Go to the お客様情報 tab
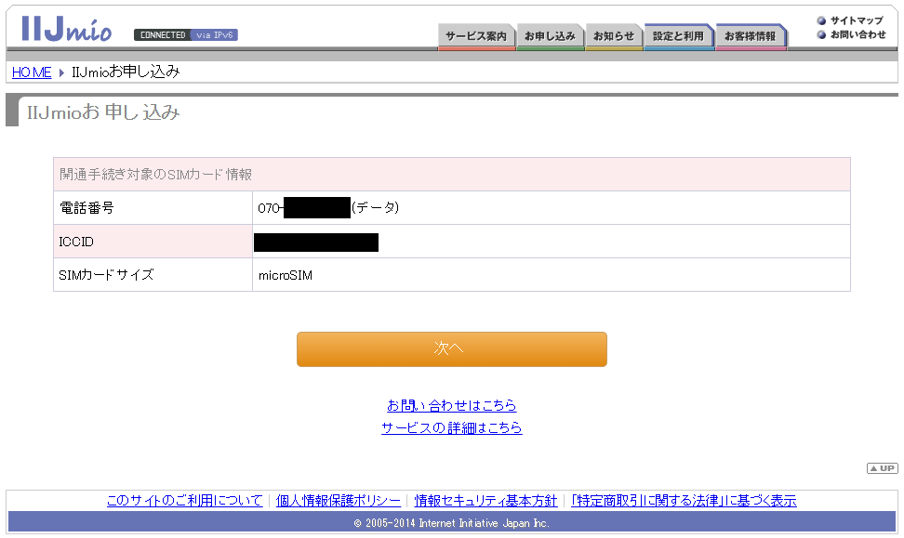Screen dimensions: 904x538 tap(751, 36)
